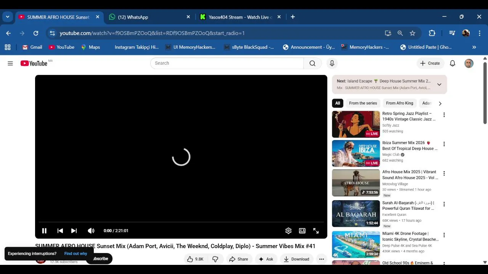Open the Ask AI button

(x=266, y=259)
